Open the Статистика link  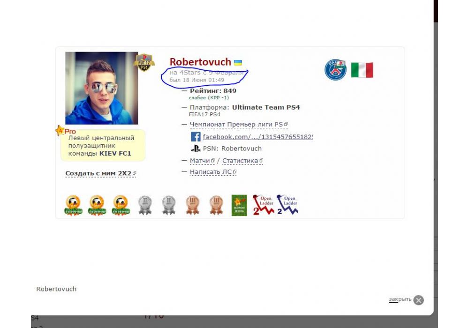[242, 161]
